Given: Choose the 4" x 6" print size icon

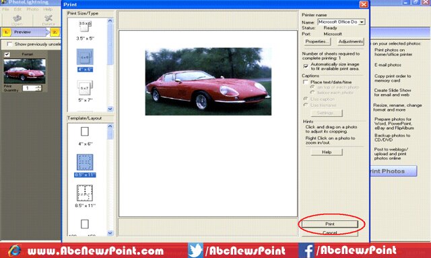Looking at the screenshot, I should tap(85, 57).
